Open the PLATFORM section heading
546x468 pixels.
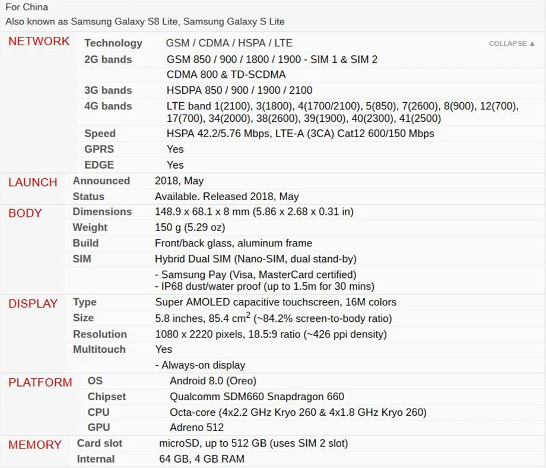coord(40,382)
